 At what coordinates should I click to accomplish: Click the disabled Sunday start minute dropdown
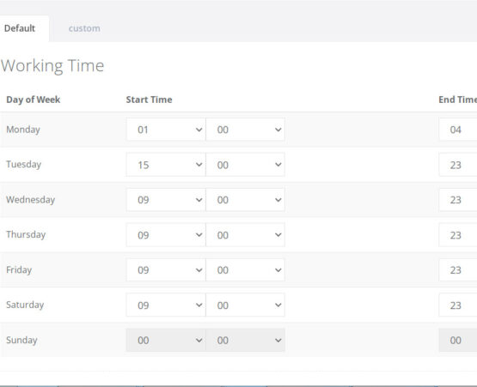[245, 340]
